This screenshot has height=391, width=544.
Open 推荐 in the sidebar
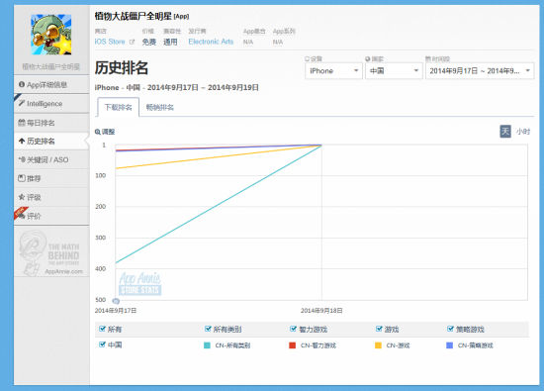coord(51,178)
